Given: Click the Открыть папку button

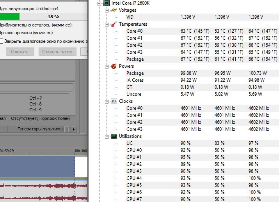Looking at the screenshot, I should point(57,52).
